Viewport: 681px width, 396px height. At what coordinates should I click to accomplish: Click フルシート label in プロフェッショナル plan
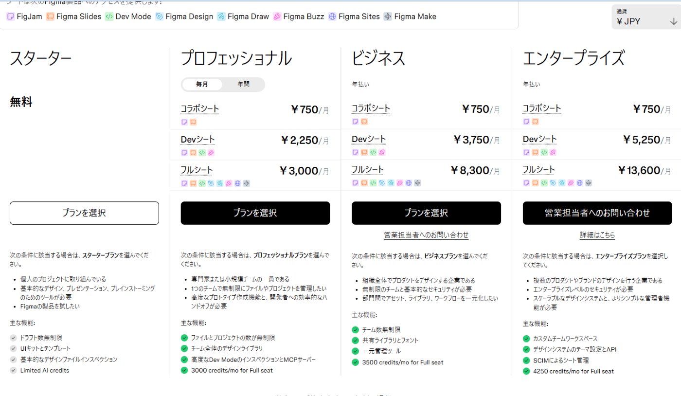tap(197, 170)
